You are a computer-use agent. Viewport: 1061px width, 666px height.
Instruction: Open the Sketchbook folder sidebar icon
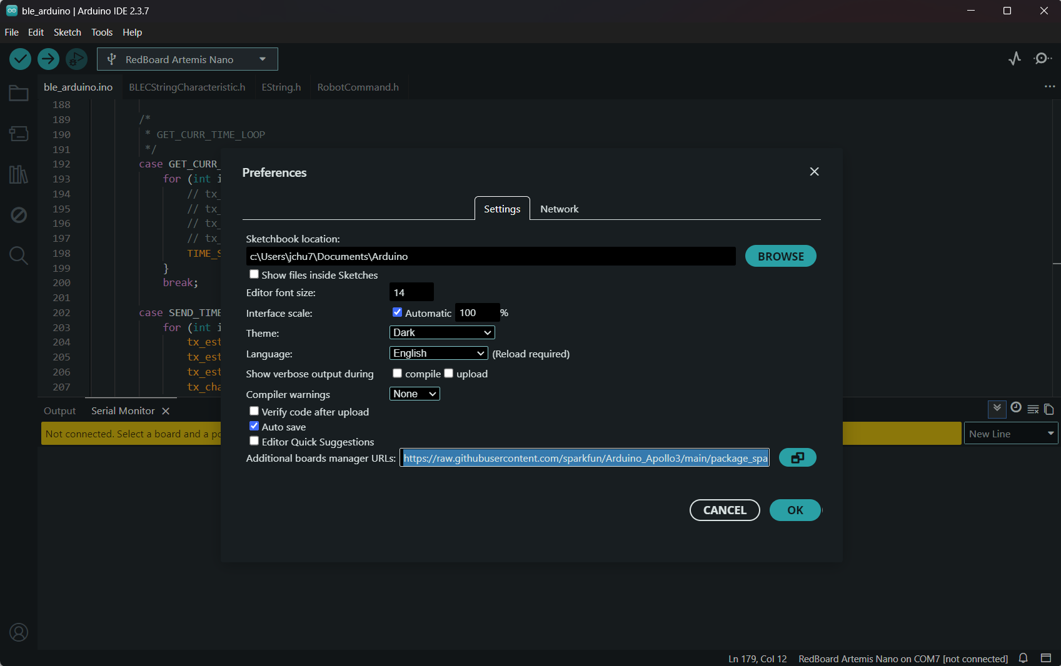tap(19, 94)
